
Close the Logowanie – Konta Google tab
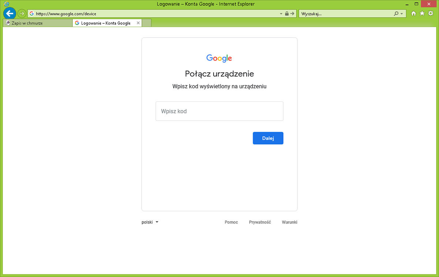click(138, 23)
